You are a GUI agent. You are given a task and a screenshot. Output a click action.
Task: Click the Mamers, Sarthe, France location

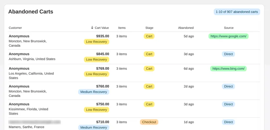click(27, 127)
